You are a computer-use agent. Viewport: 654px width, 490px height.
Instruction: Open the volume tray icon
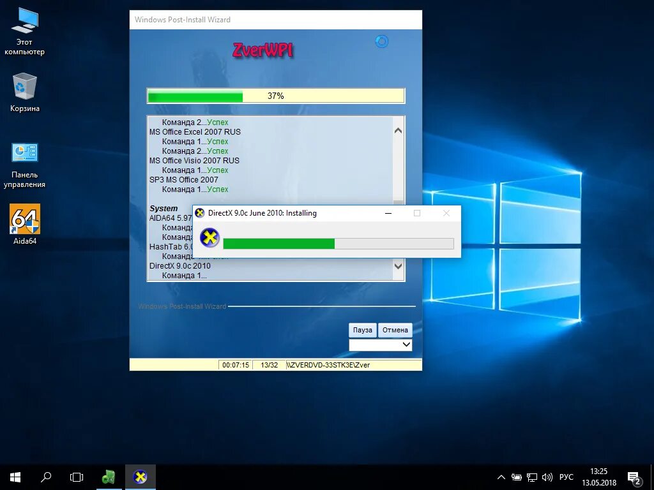(x=547, y=477)
